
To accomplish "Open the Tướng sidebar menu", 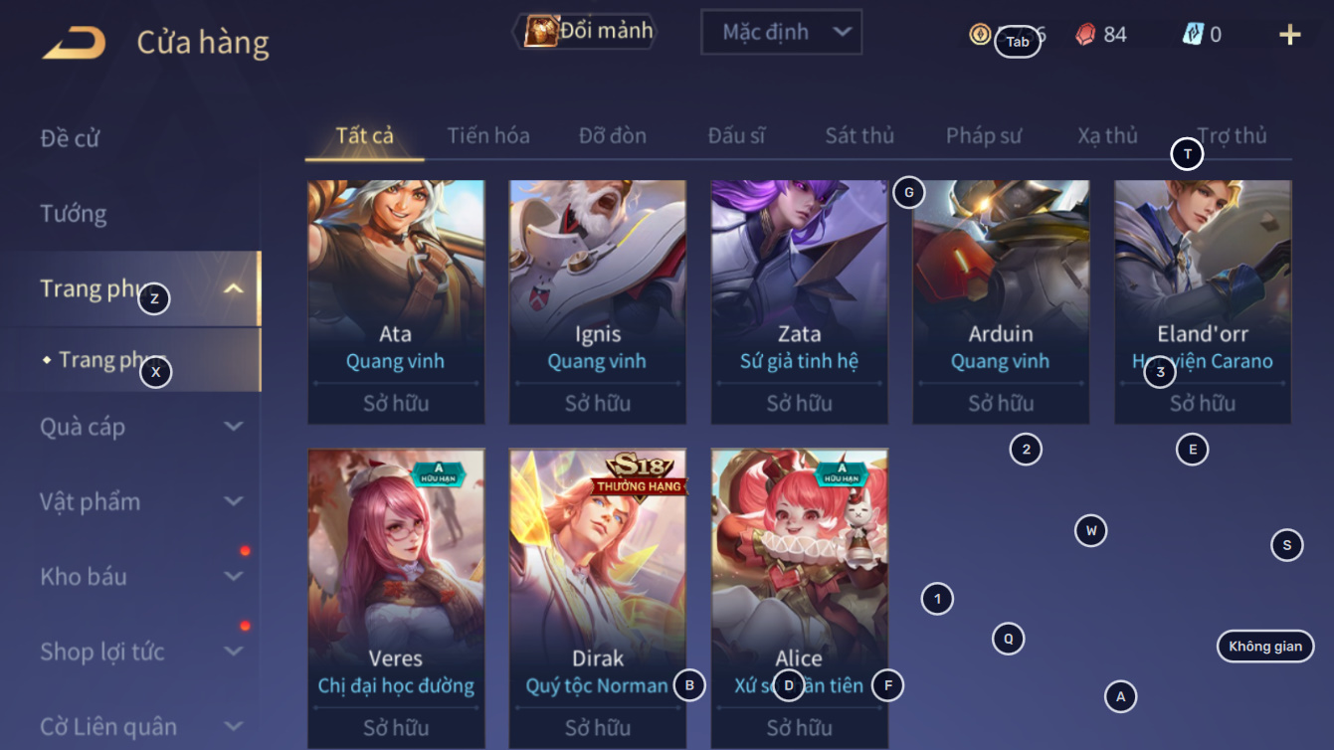I will pyautogui.click(x=74, y=214).
